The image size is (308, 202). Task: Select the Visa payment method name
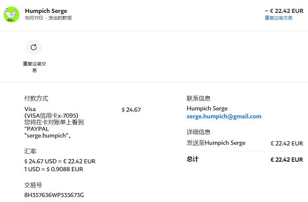(30, 109)
